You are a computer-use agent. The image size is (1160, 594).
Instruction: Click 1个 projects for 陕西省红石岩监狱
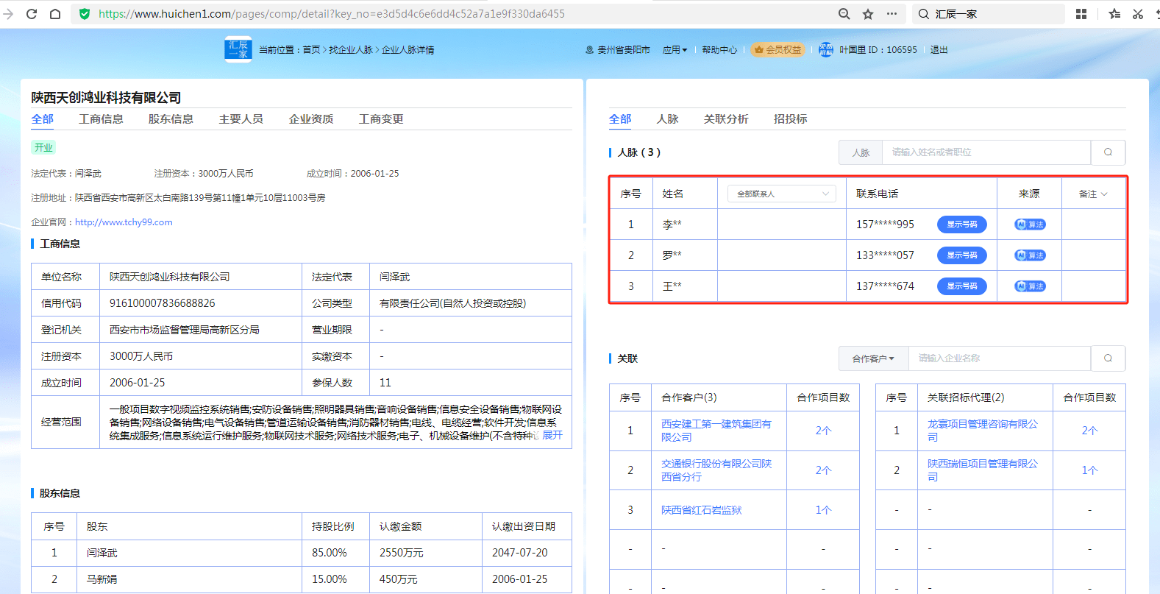tap(823, 510)
